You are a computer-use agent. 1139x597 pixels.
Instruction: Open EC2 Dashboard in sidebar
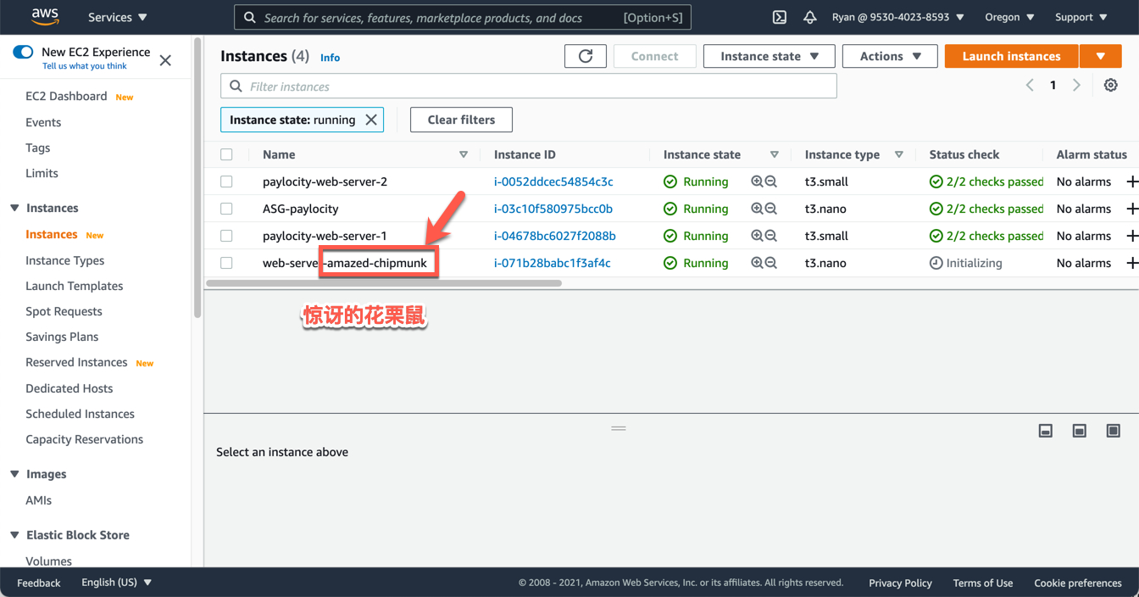coord(66,96)
